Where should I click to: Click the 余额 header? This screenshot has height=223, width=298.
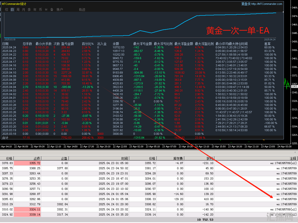[x=116, y=44]
